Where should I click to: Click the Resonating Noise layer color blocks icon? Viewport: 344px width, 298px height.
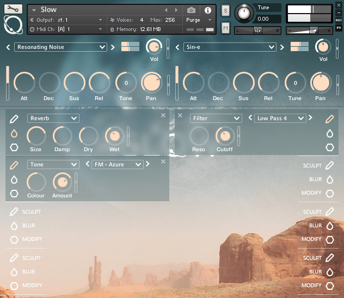130,46
